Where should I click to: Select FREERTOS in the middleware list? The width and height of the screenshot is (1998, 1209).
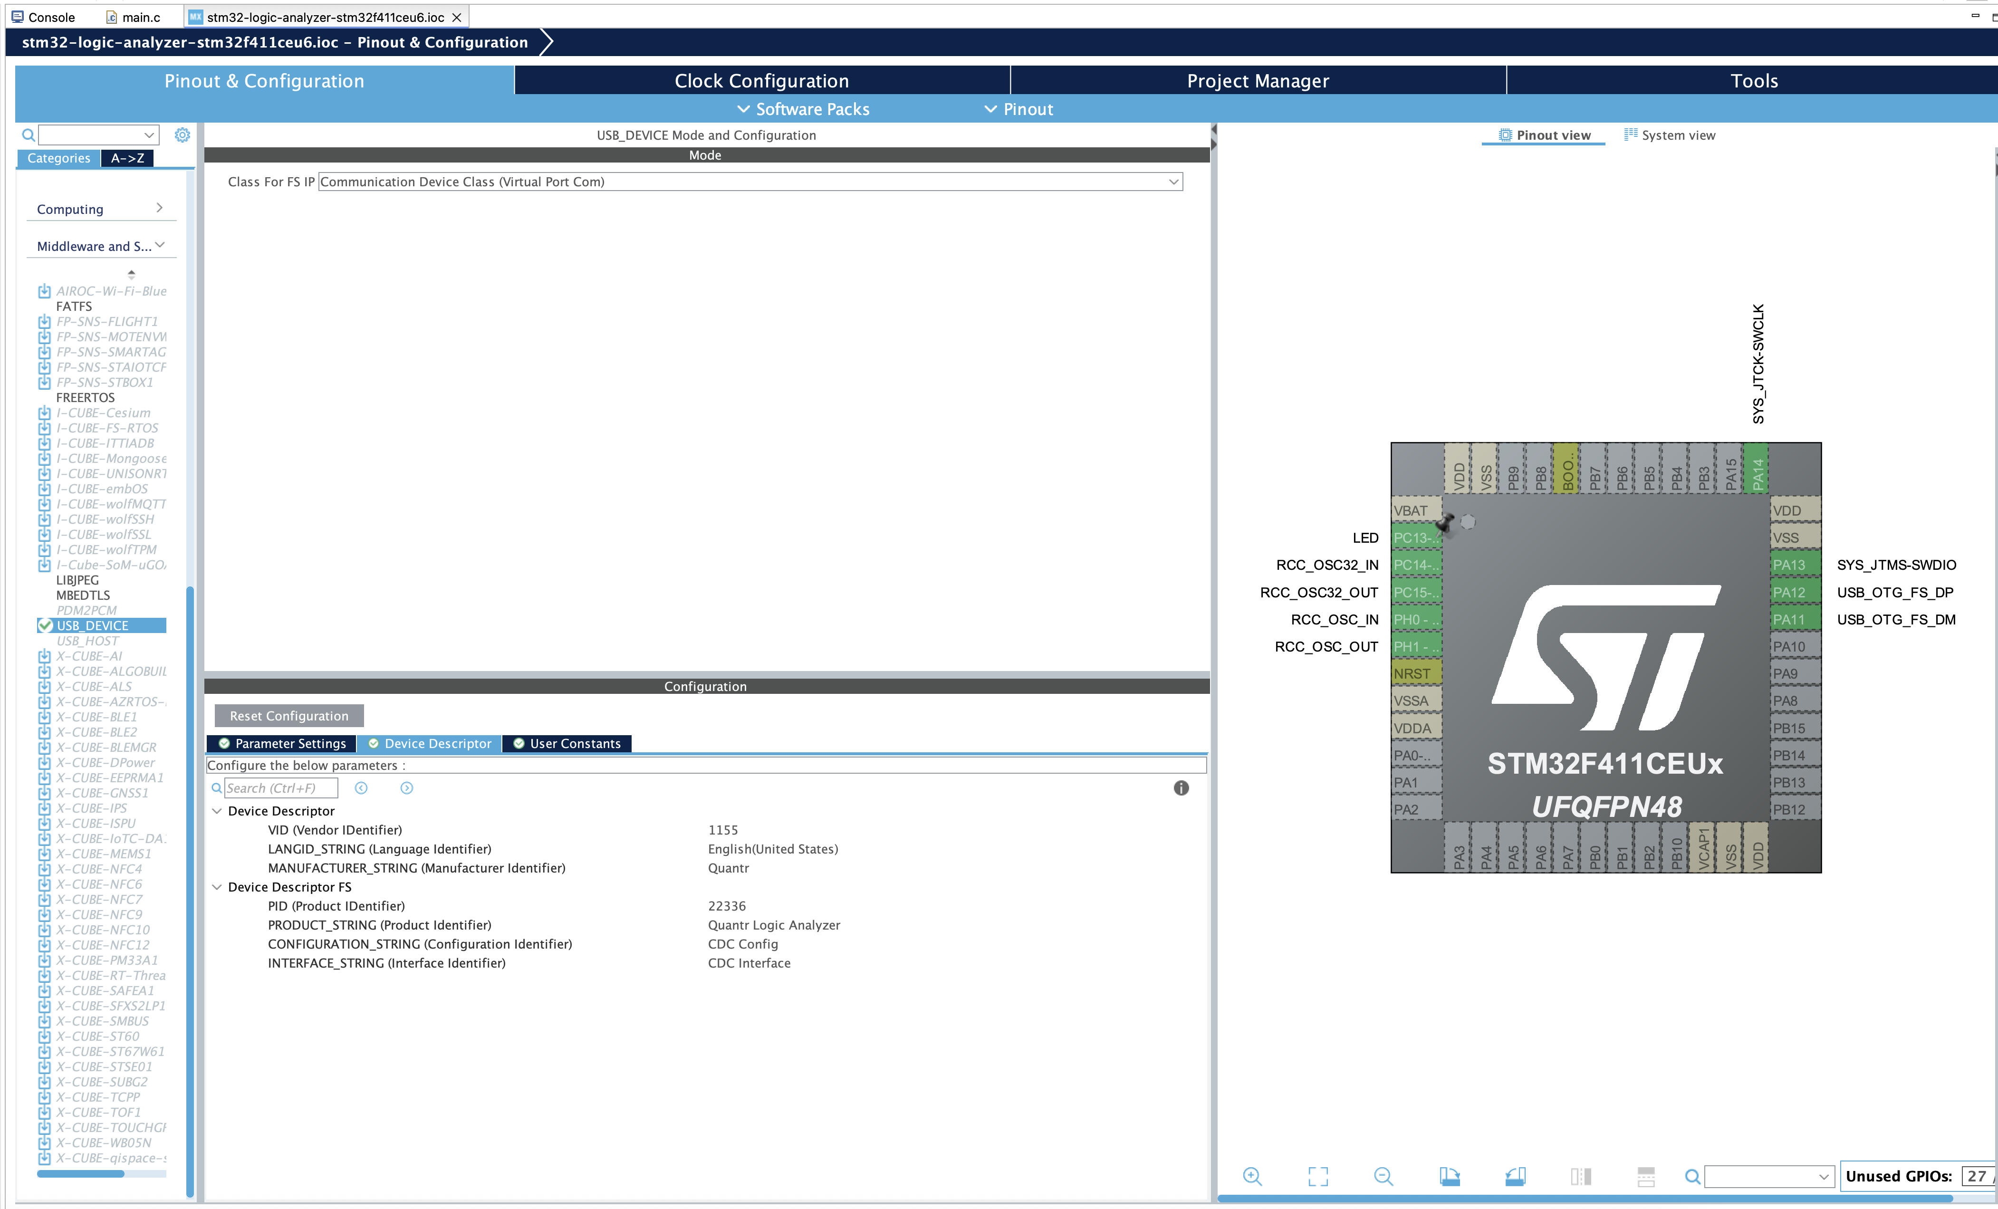click(x=85, y=397)
